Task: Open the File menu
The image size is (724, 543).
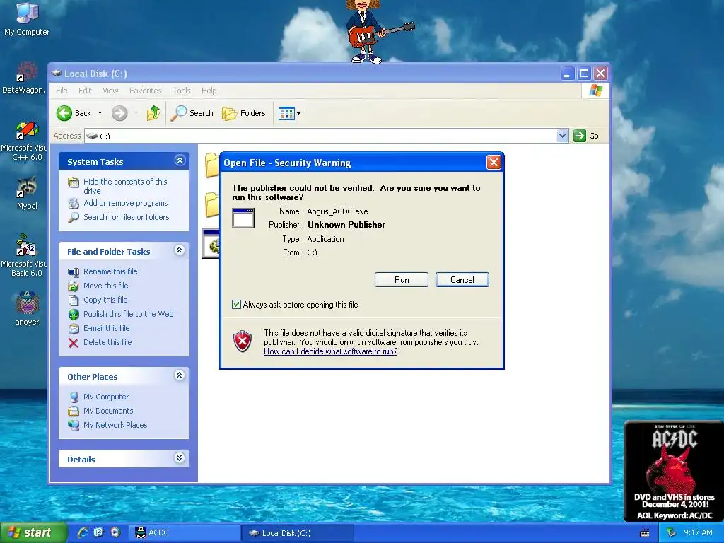Action: click(62, 90)
